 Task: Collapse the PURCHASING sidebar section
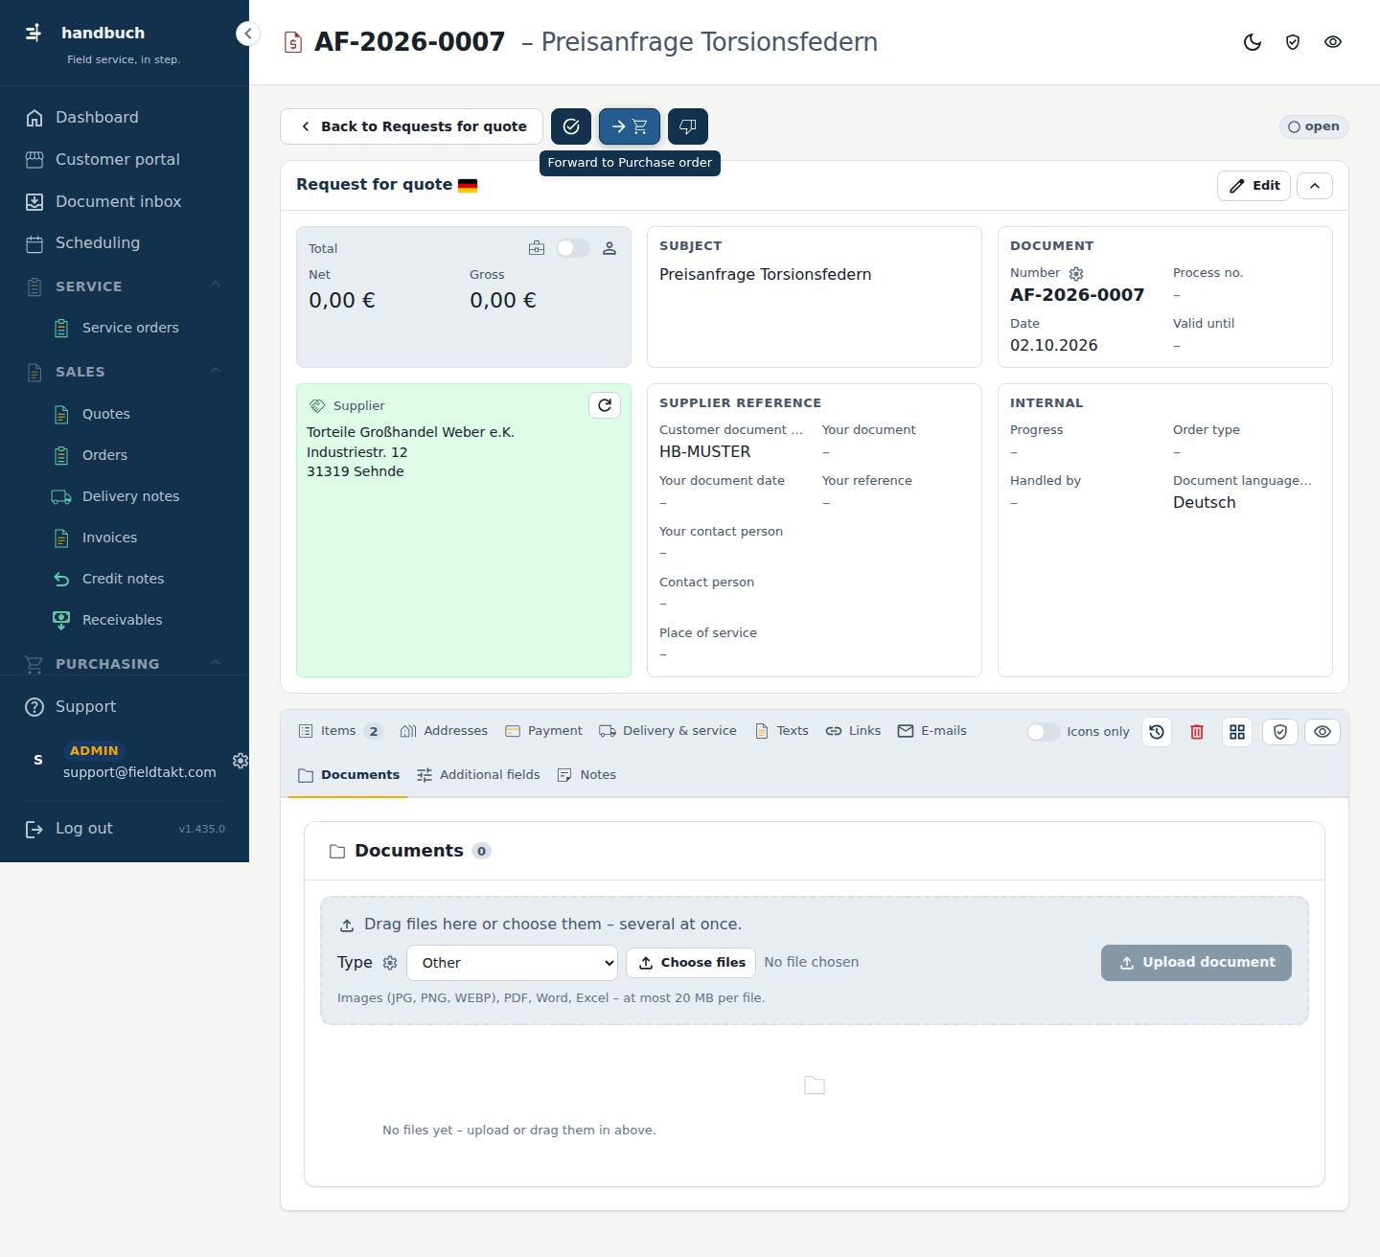pyautogui.click(x=216, y=663)
